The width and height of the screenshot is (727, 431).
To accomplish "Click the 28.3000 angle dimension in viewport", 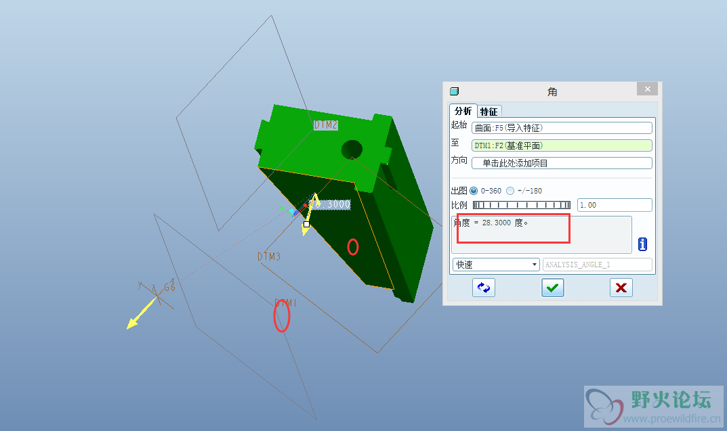I will (x=330, y=204).
